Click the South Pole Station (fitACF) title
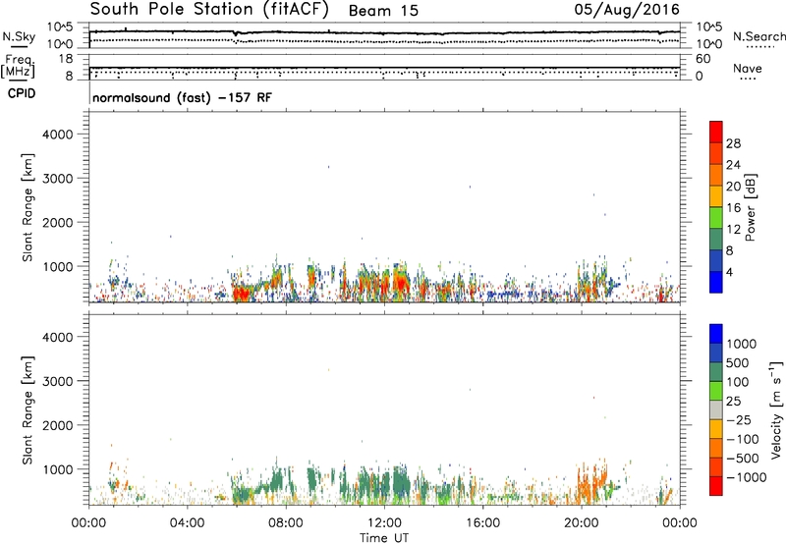786x544 pixels. [x=209, y=10]
